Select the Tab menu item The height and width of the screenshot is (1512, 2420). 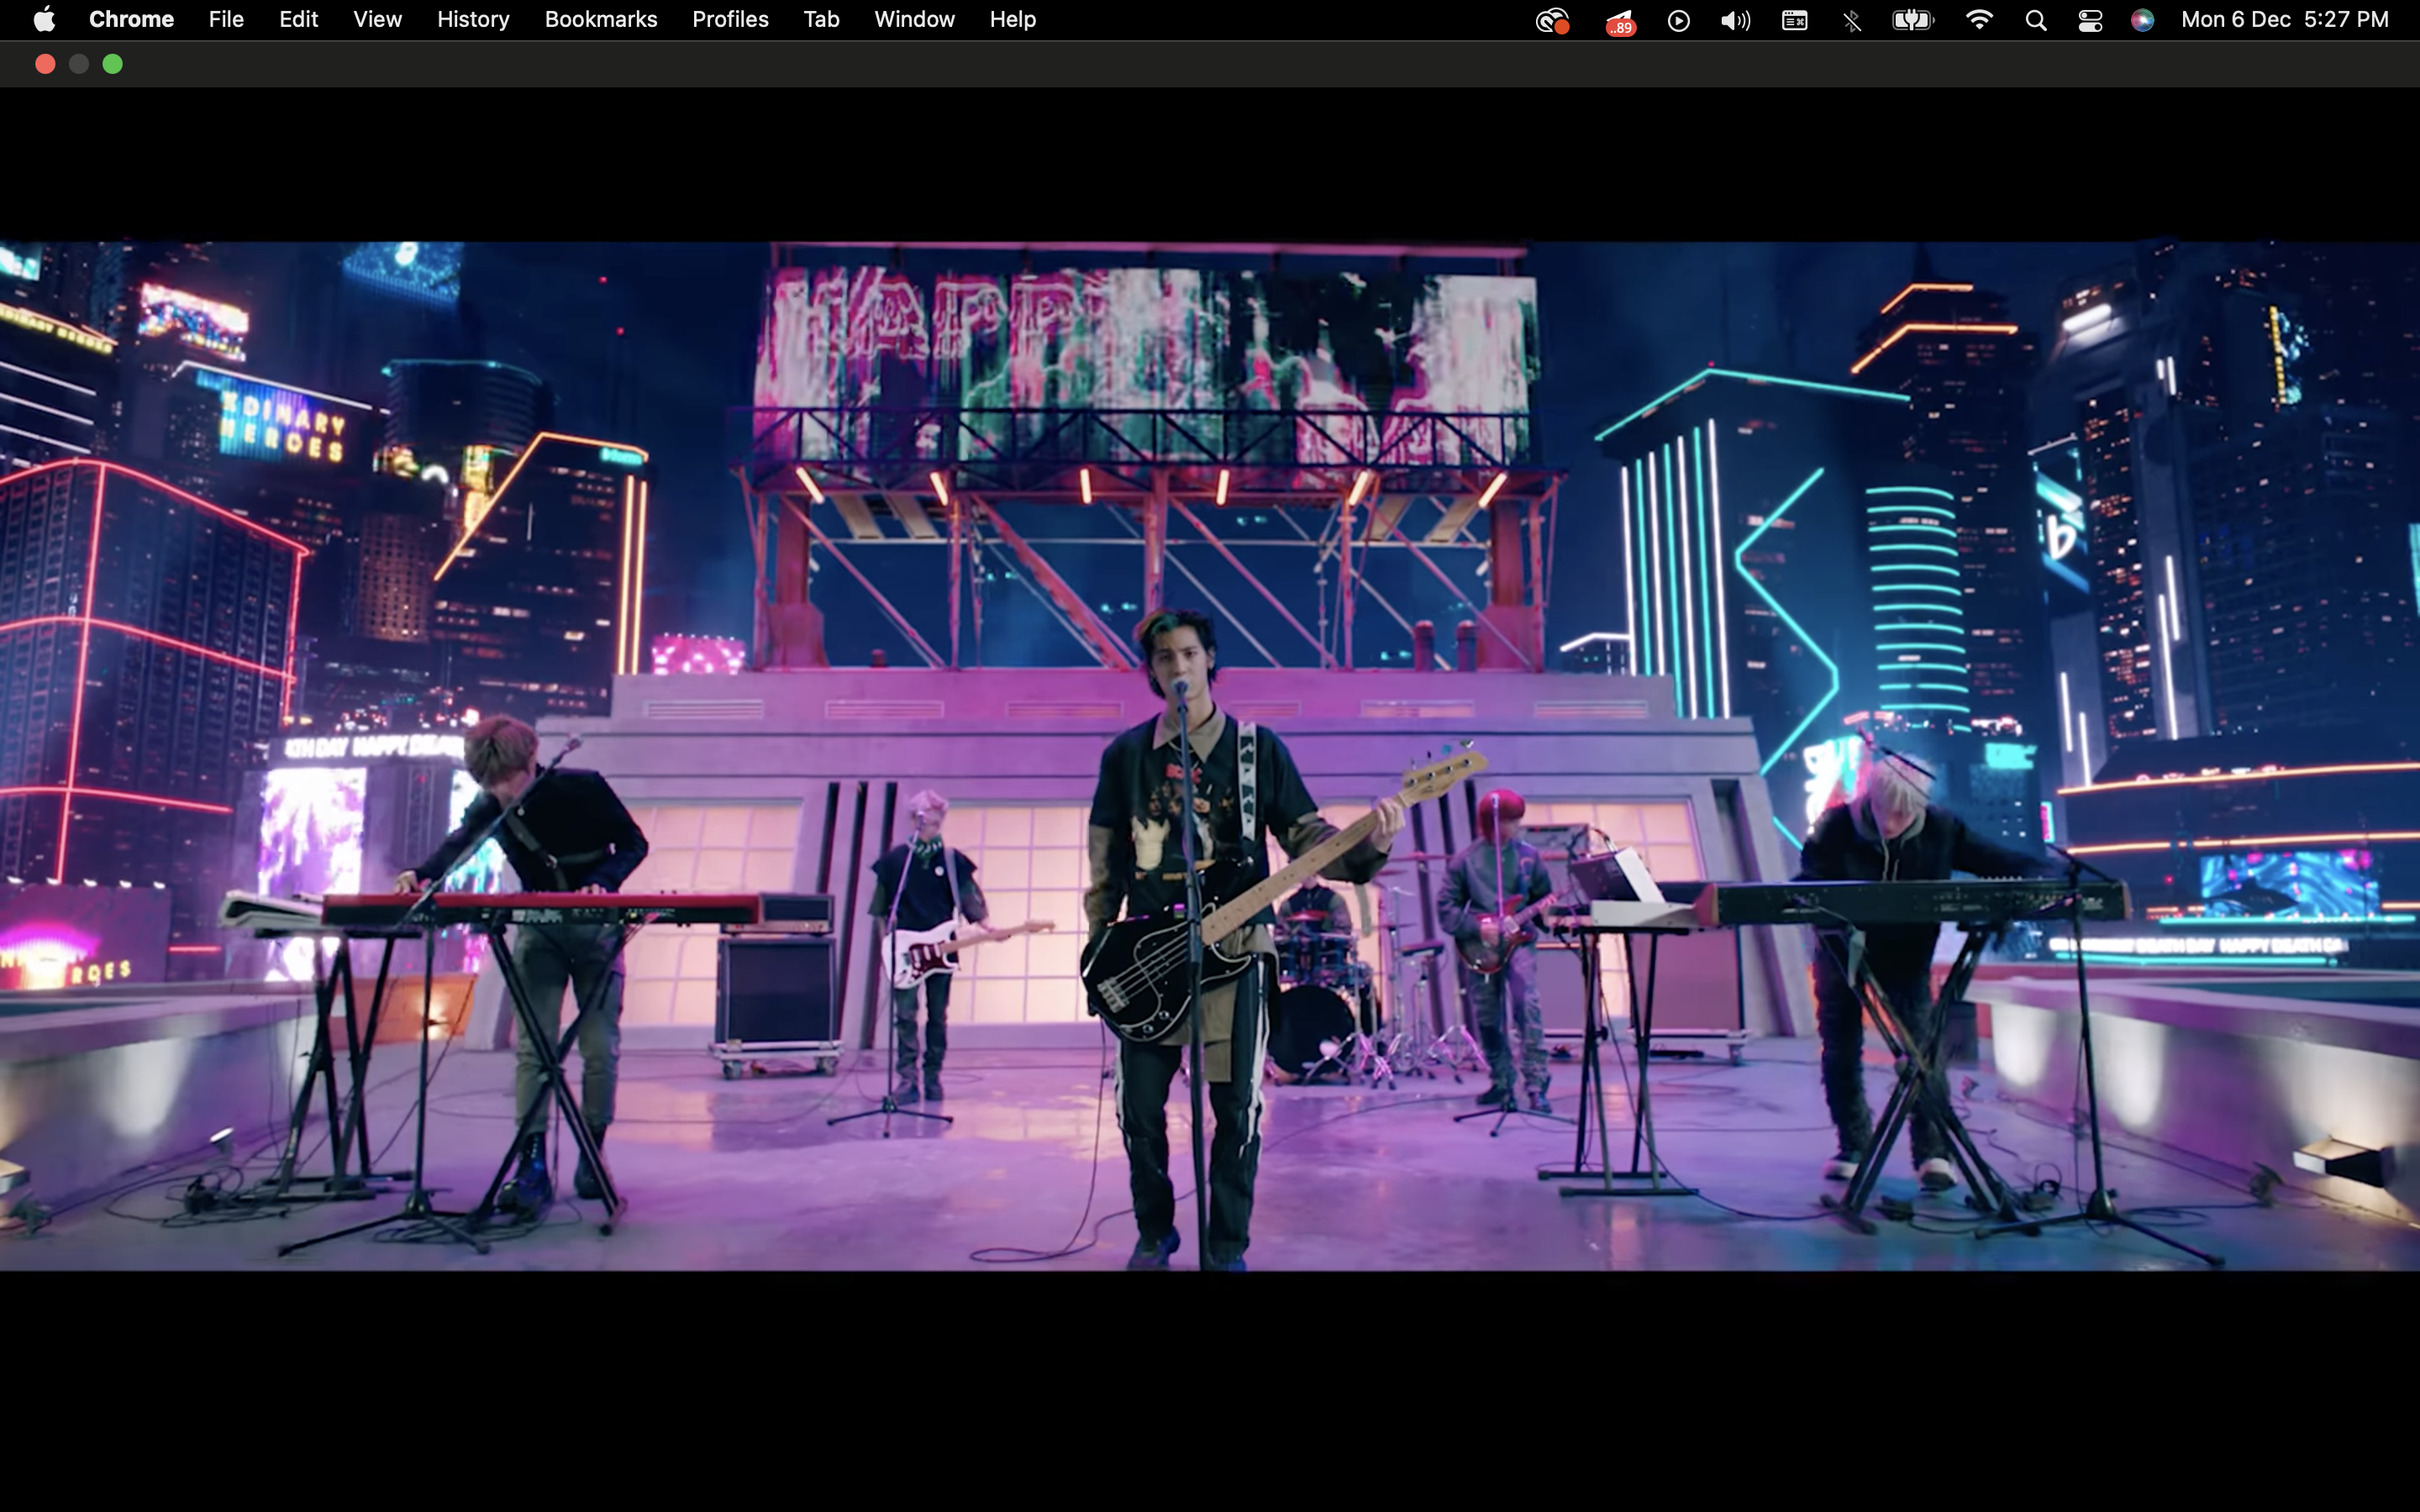[x=820, y=19]
